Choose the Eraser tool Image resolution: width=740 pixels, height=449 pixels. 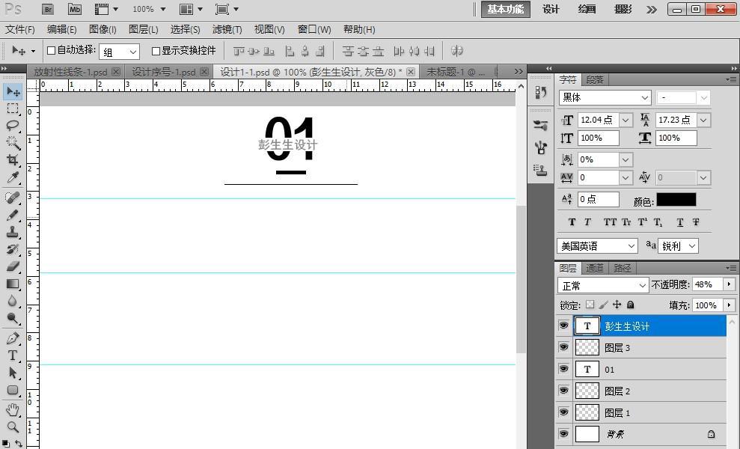coord(13,266)
